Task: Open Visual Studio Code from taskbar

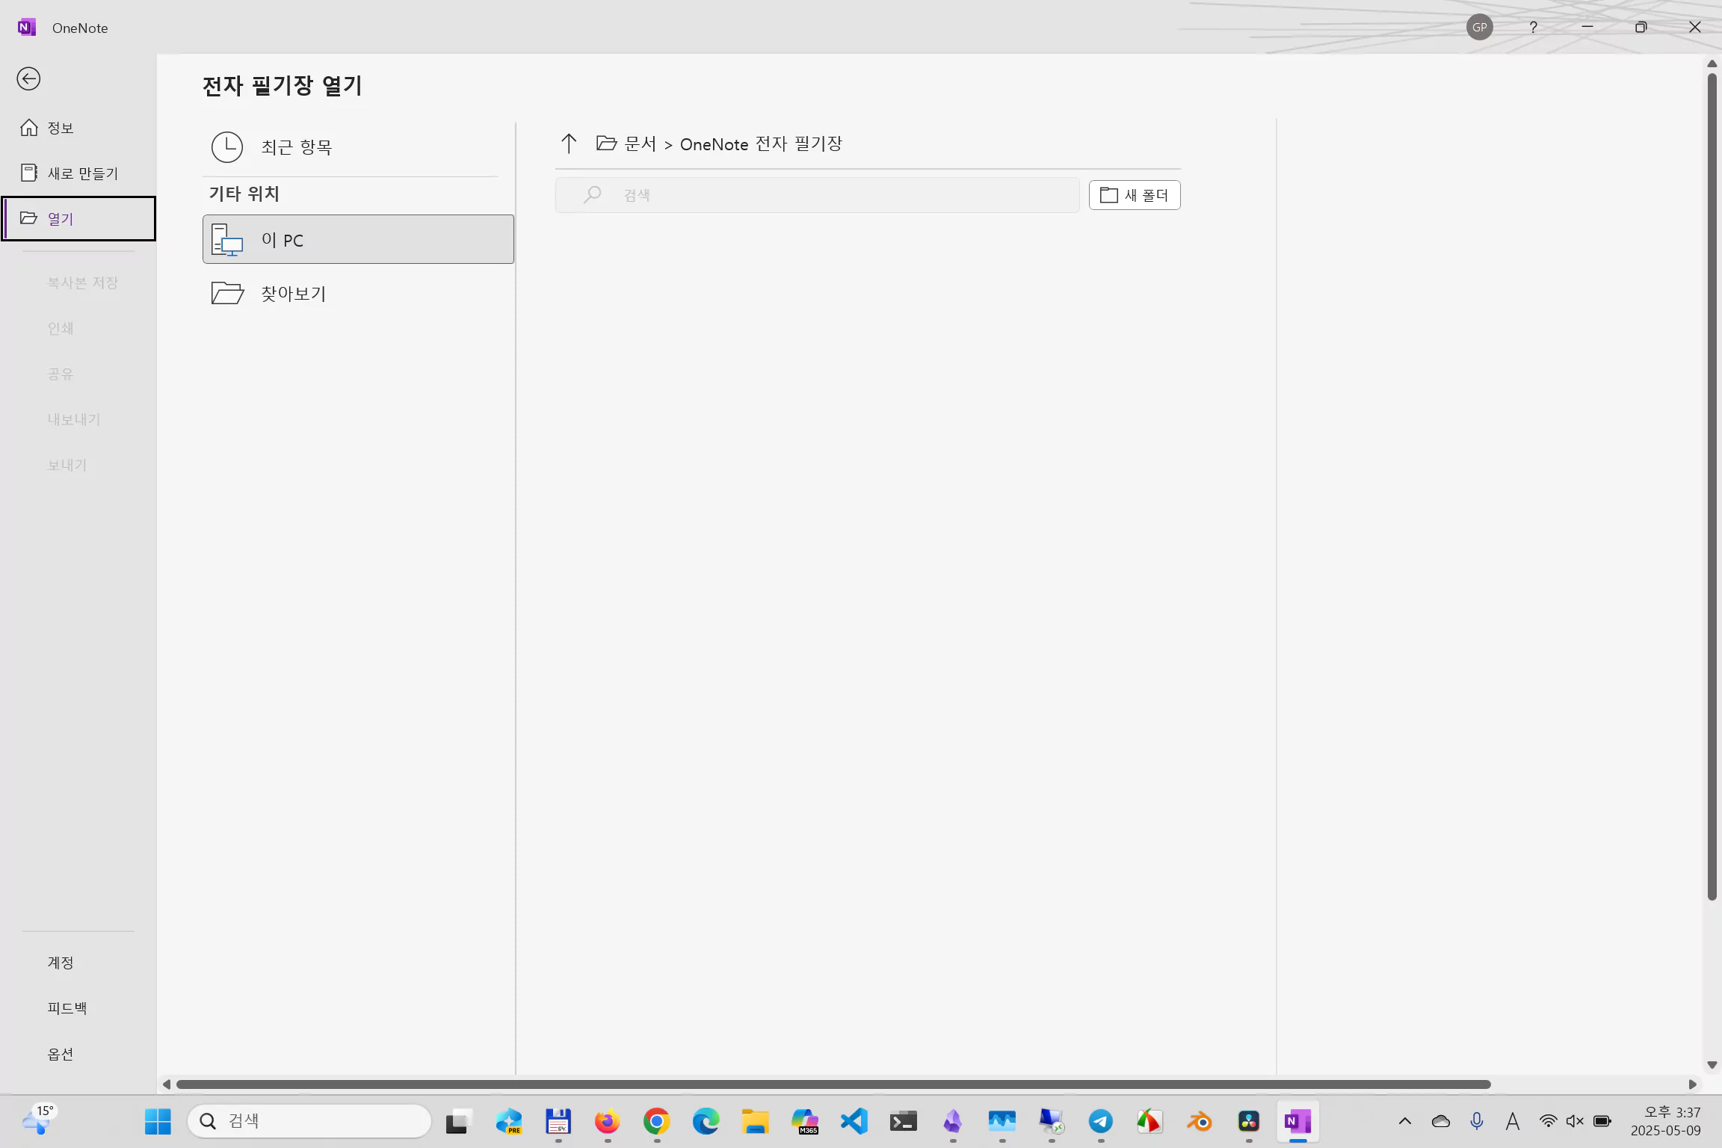Action: tap(854, 1121)
